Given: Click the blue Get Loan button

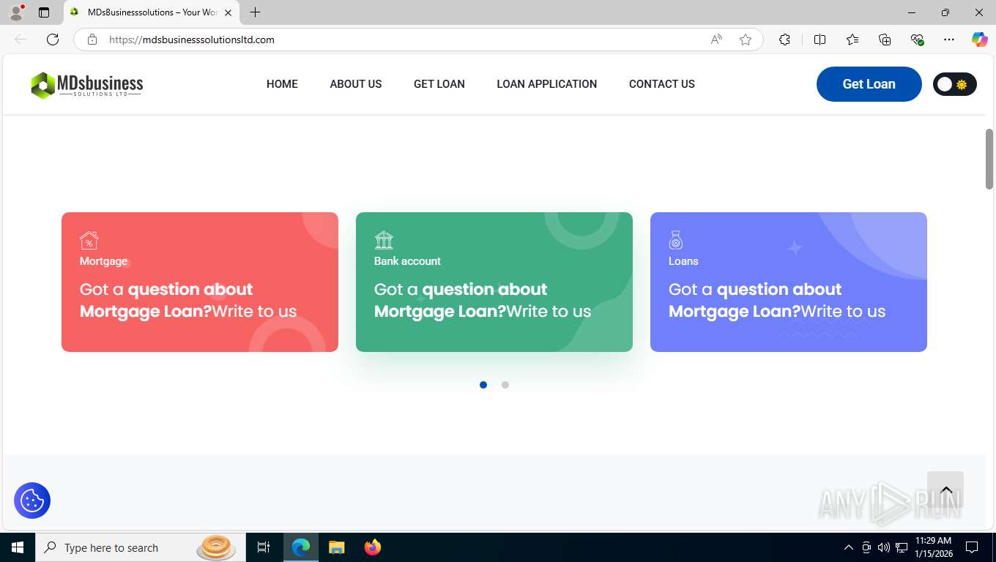Looking at the screenshot, I should point(869,84).
